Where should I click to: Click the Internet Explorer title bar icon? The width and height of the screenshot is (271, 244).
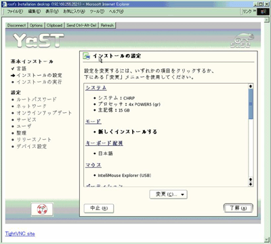[4, 4]
